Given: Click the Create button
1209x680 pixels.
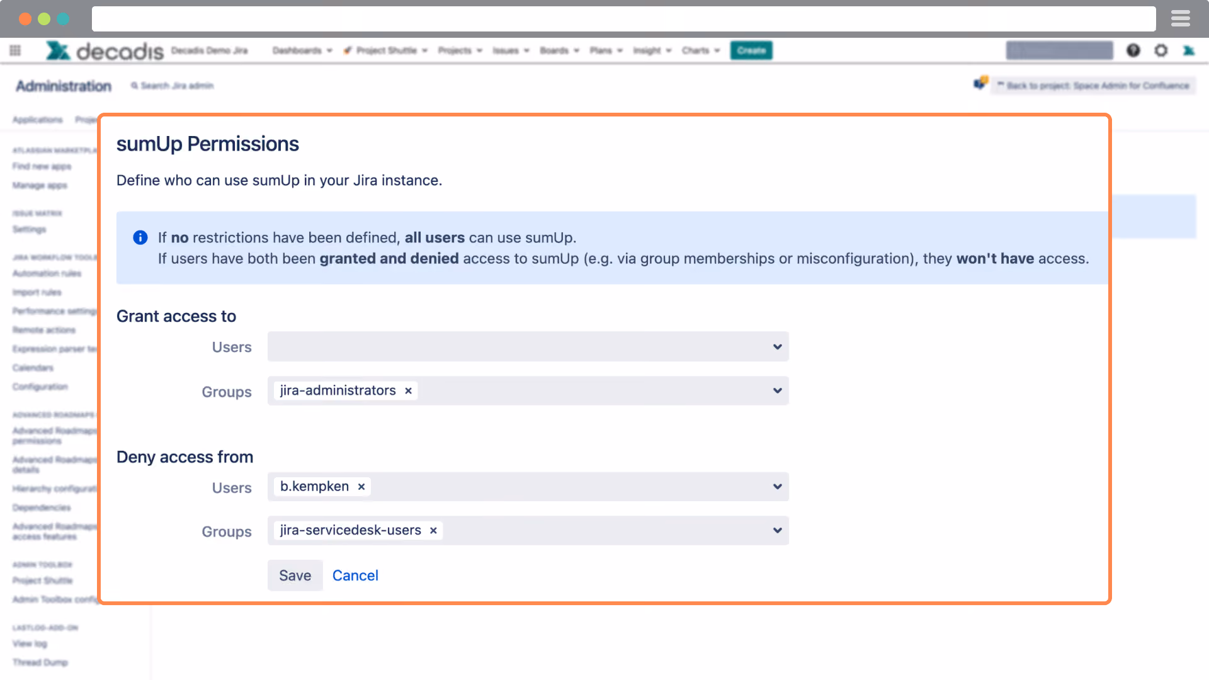Looking at the screenshot, I should [751, 50].
